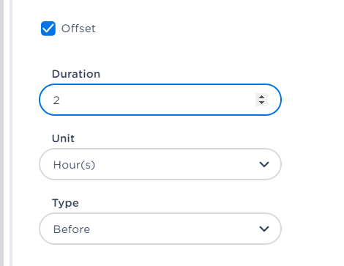
Task: Click the Type field label
Action: [65, 203]
